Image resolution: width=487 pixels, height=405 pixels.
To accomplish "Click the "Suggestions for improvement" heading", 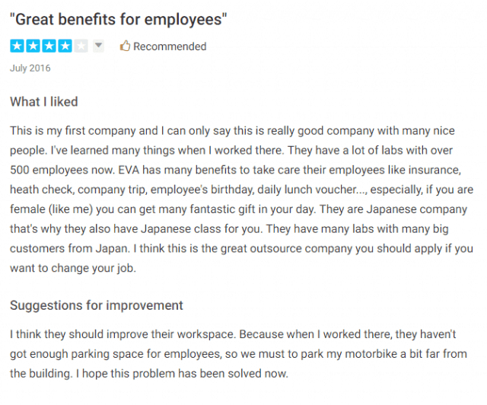I will 97,305.
